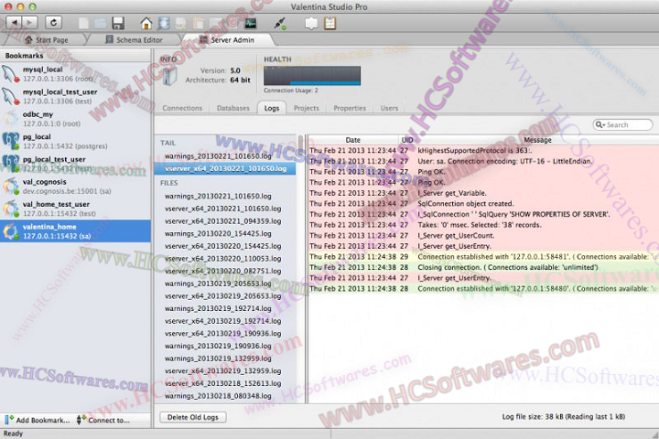Click the refresh toolbar button

tap(53, 22)
